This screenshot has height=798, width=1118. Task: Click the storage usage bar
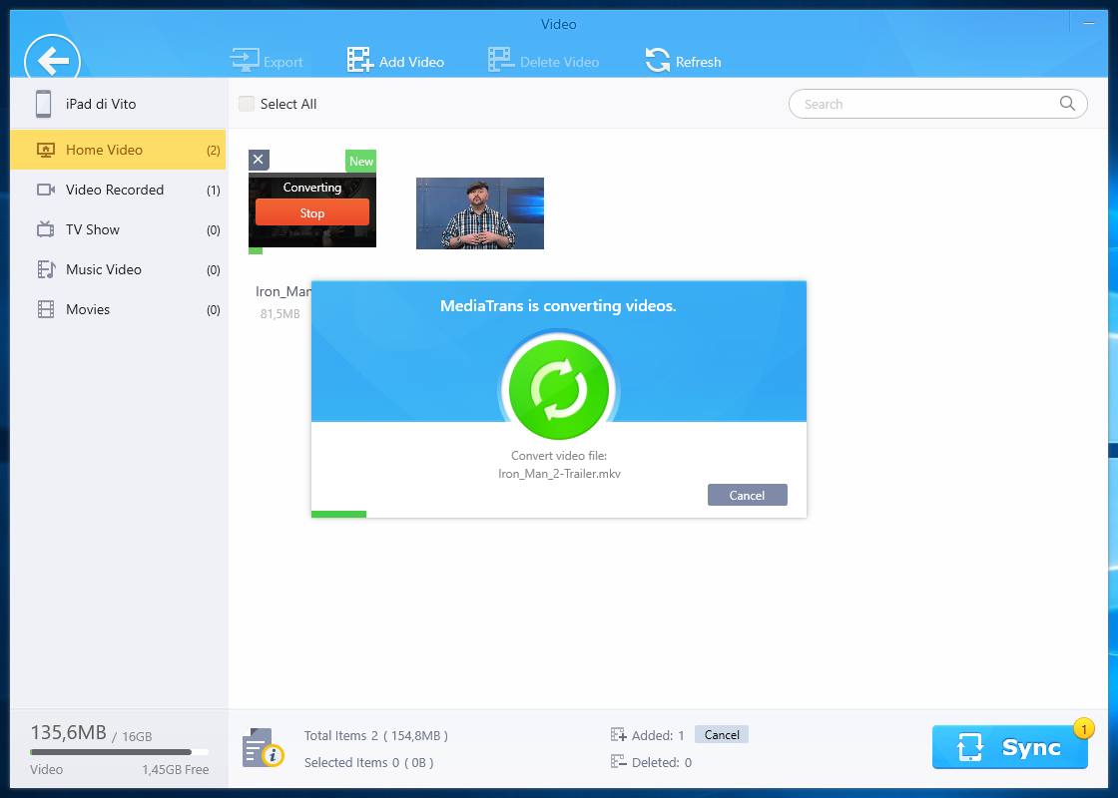(119, 752)
